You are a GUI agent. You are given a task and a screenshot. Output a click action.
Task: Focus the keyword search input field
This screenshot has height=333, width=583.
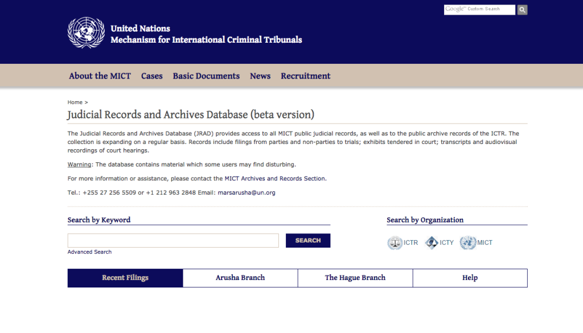click(x=173, y=240)
